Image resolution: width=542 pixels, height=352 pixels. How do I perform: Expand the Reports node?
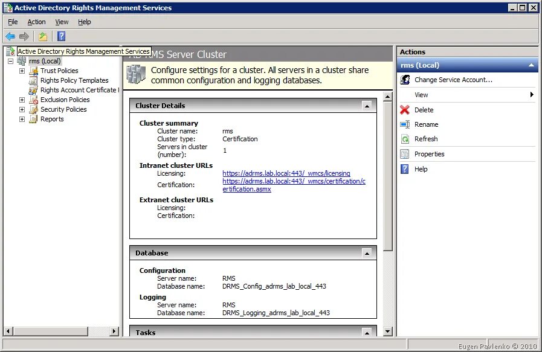pos(22,119)
